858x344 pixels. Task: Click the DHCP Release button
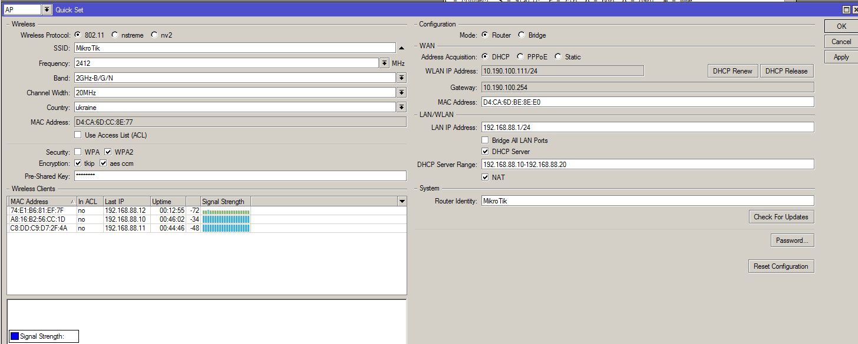point(787,71)
